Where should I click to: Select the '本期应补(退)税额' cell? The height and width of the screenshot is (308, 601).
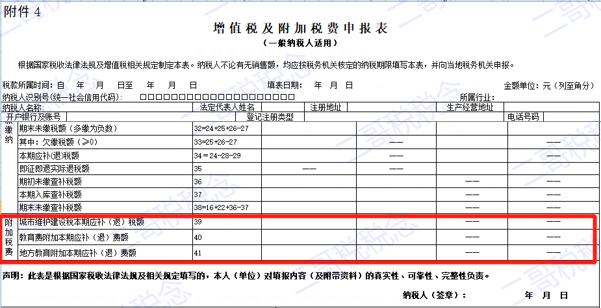[105, 156]
